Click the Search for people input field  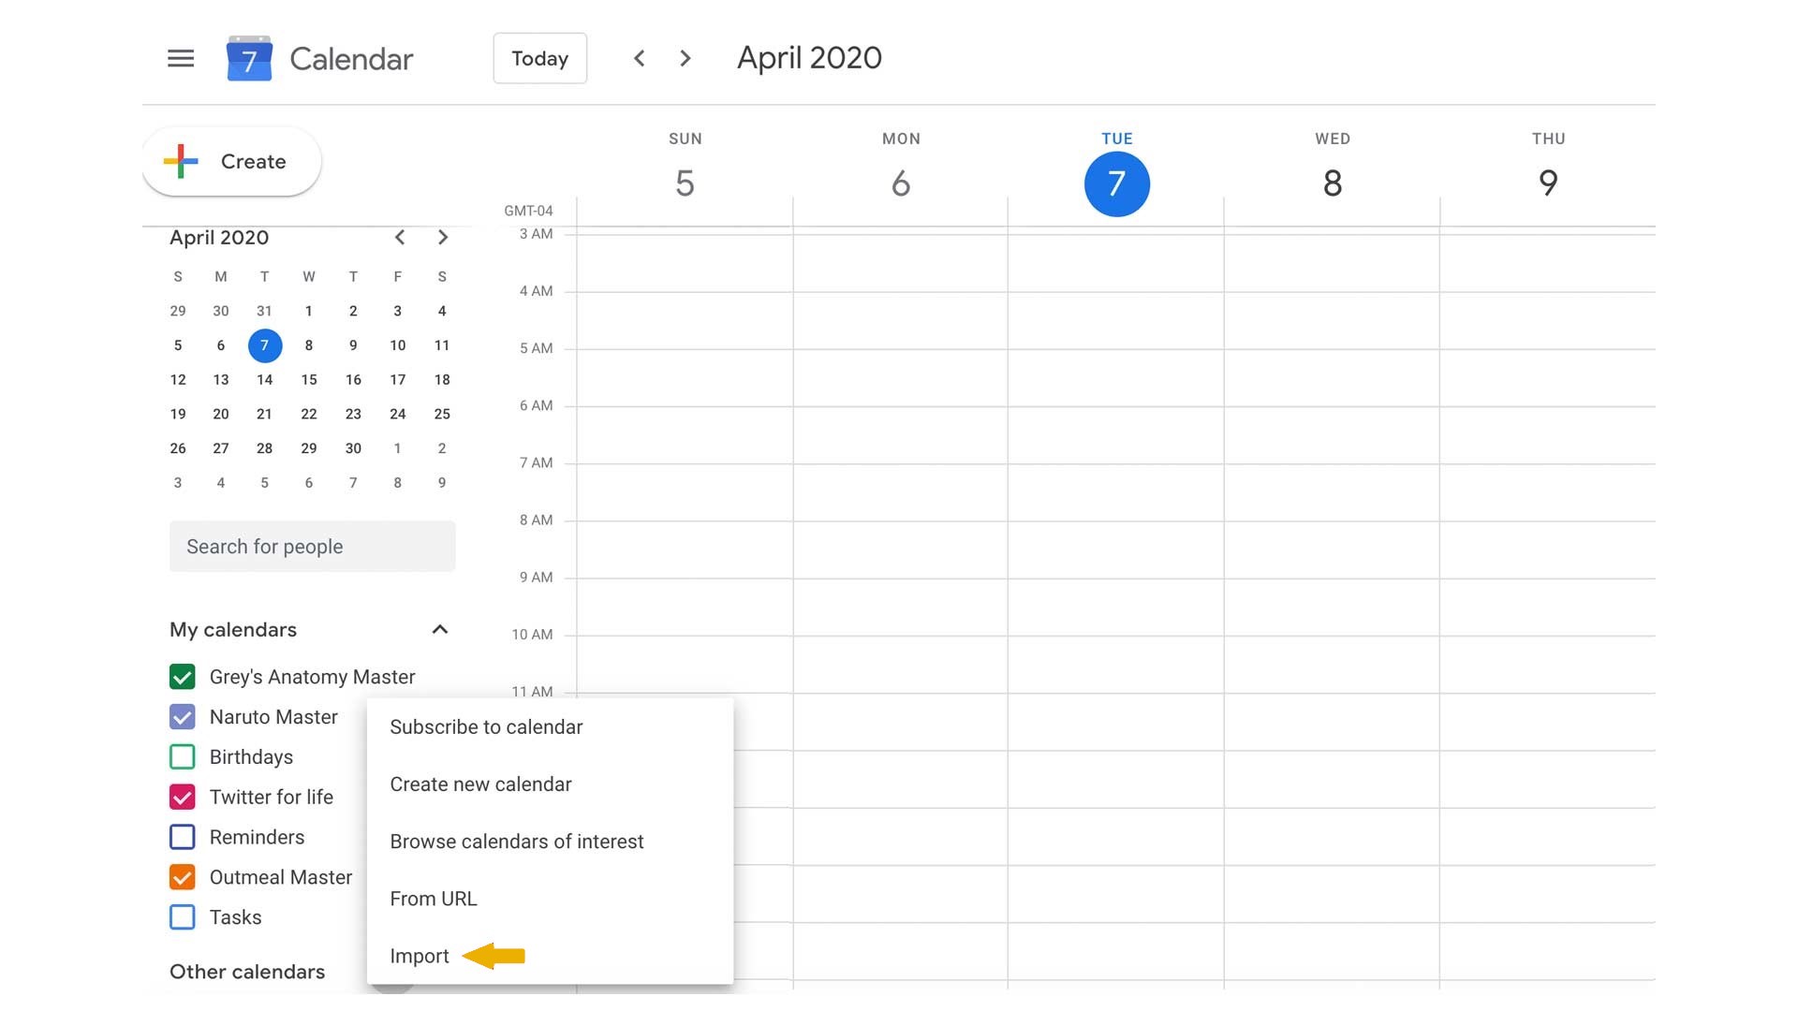[x=313, y=546]
